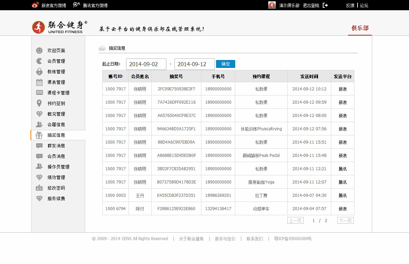Open 课表管理 via its calendar icon

coord(39,82)
